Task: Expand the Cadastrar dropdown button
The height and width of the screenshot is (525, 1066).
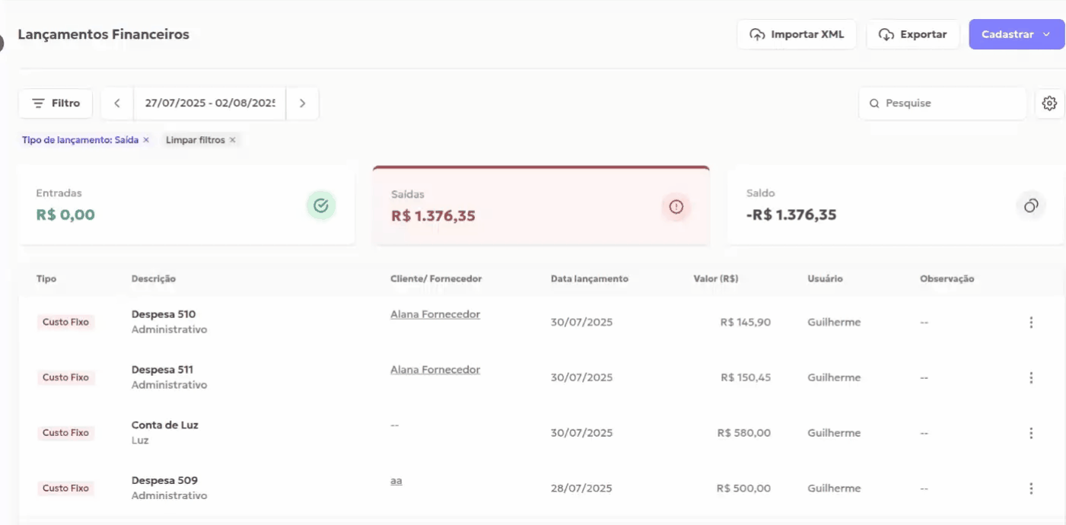Action: (x=1016, y=34)
